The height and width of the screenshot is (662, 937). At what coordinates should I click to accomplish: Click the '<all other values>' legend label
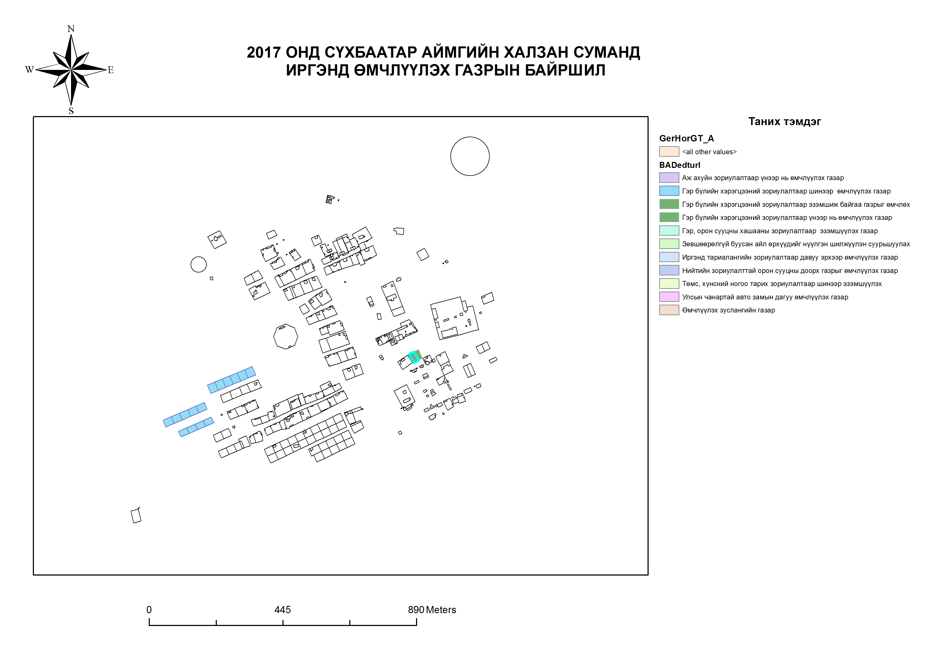point(709,152)
